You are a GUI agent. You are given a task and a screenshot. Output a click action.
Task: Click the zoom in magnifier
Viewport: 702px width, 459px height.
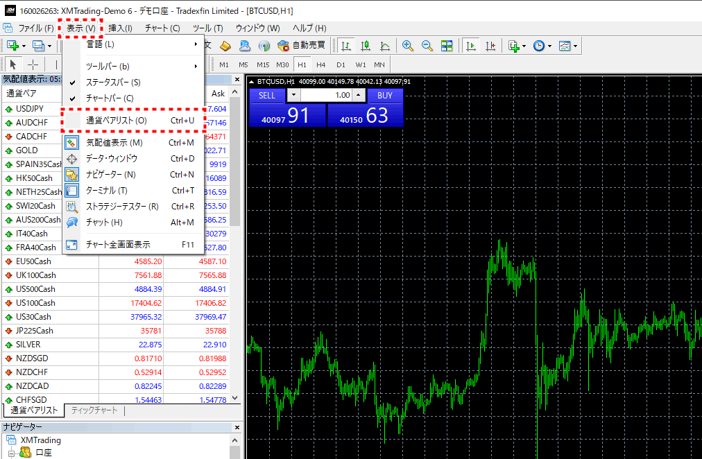click(x=407, y=46)
